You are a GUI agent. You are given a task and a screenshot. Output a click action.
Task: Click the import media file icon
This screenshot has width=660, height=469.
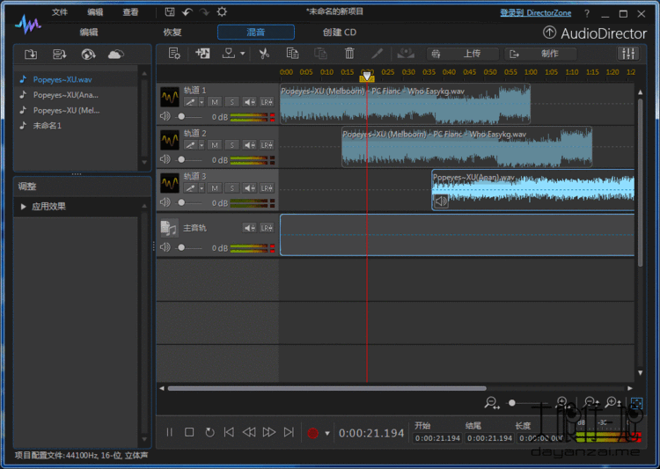pyautogui.click(x=31, y=55)
